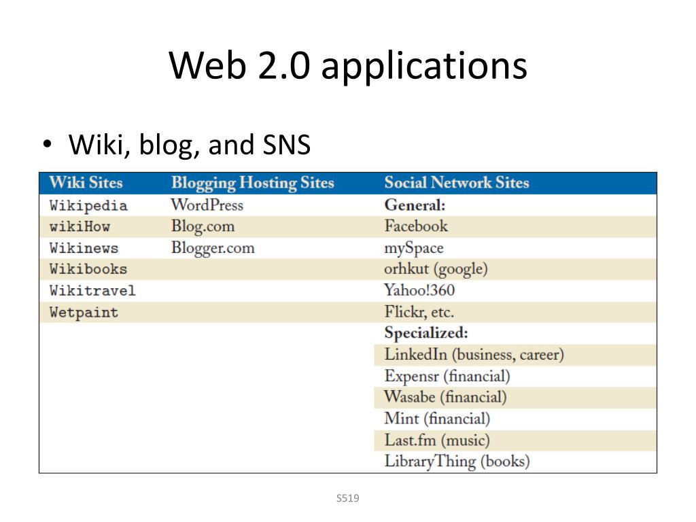This screenshot has height=522, width=696.
Task: Click the 'WordPress' entry
Action: pos(207,205)
